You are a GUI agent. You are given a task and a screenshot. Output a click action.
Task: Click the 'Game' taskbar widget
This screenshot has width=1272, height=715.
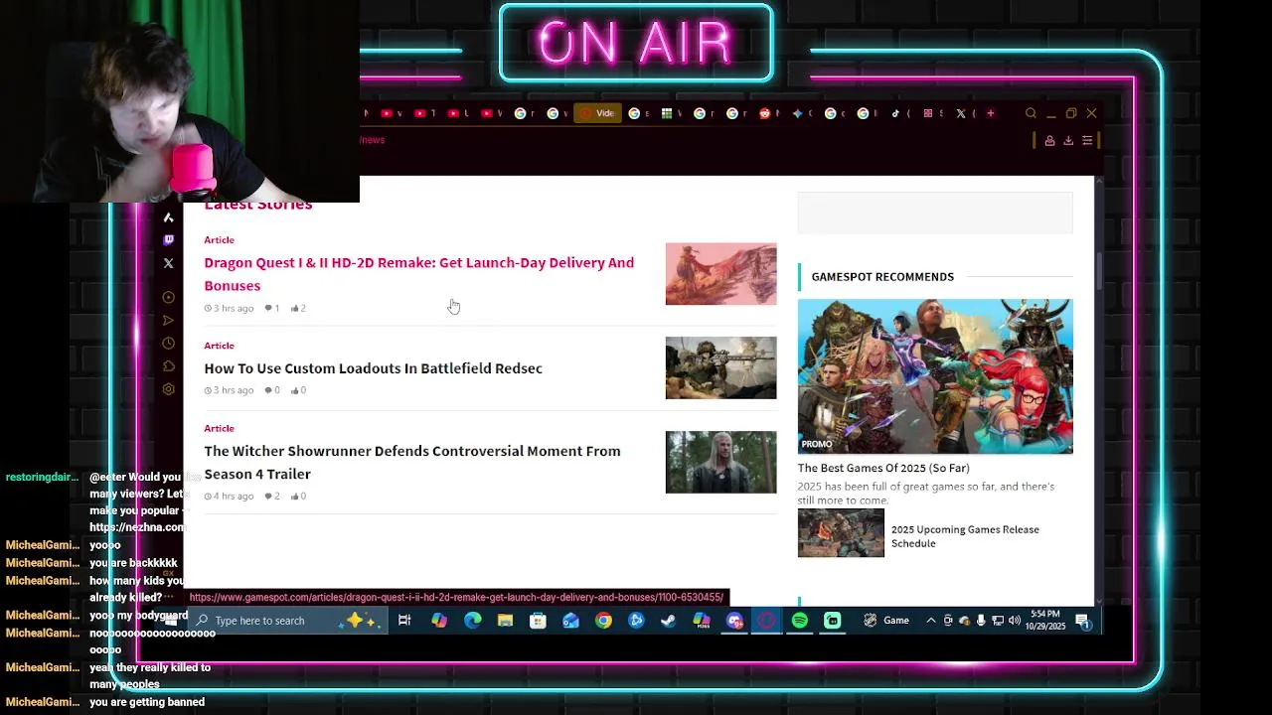click(886, 621)
